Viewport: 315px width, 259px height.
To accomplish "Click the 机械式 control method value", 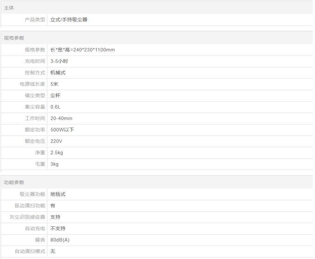I will tap(58, 73).
